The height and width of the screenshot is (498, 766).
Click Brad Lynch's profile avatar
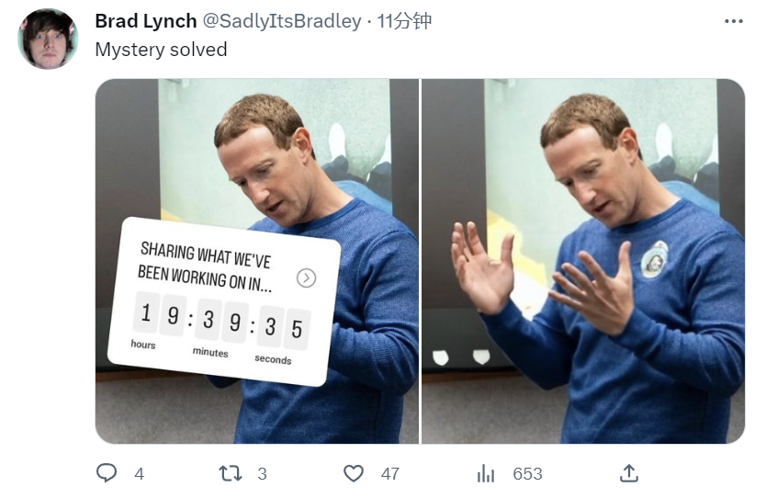(48, 40)
